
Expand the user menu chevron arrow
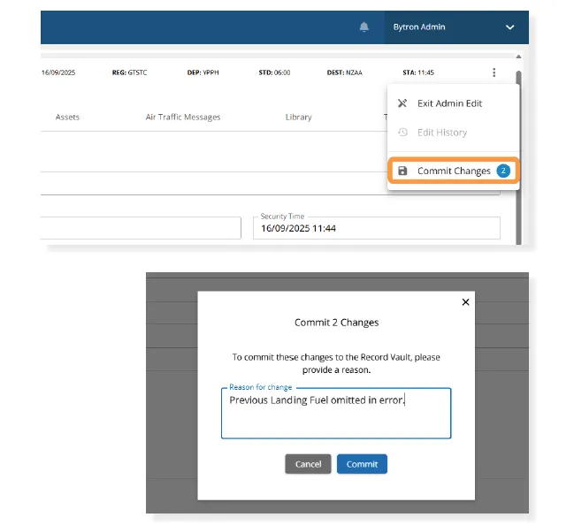(x=509, y=27)
